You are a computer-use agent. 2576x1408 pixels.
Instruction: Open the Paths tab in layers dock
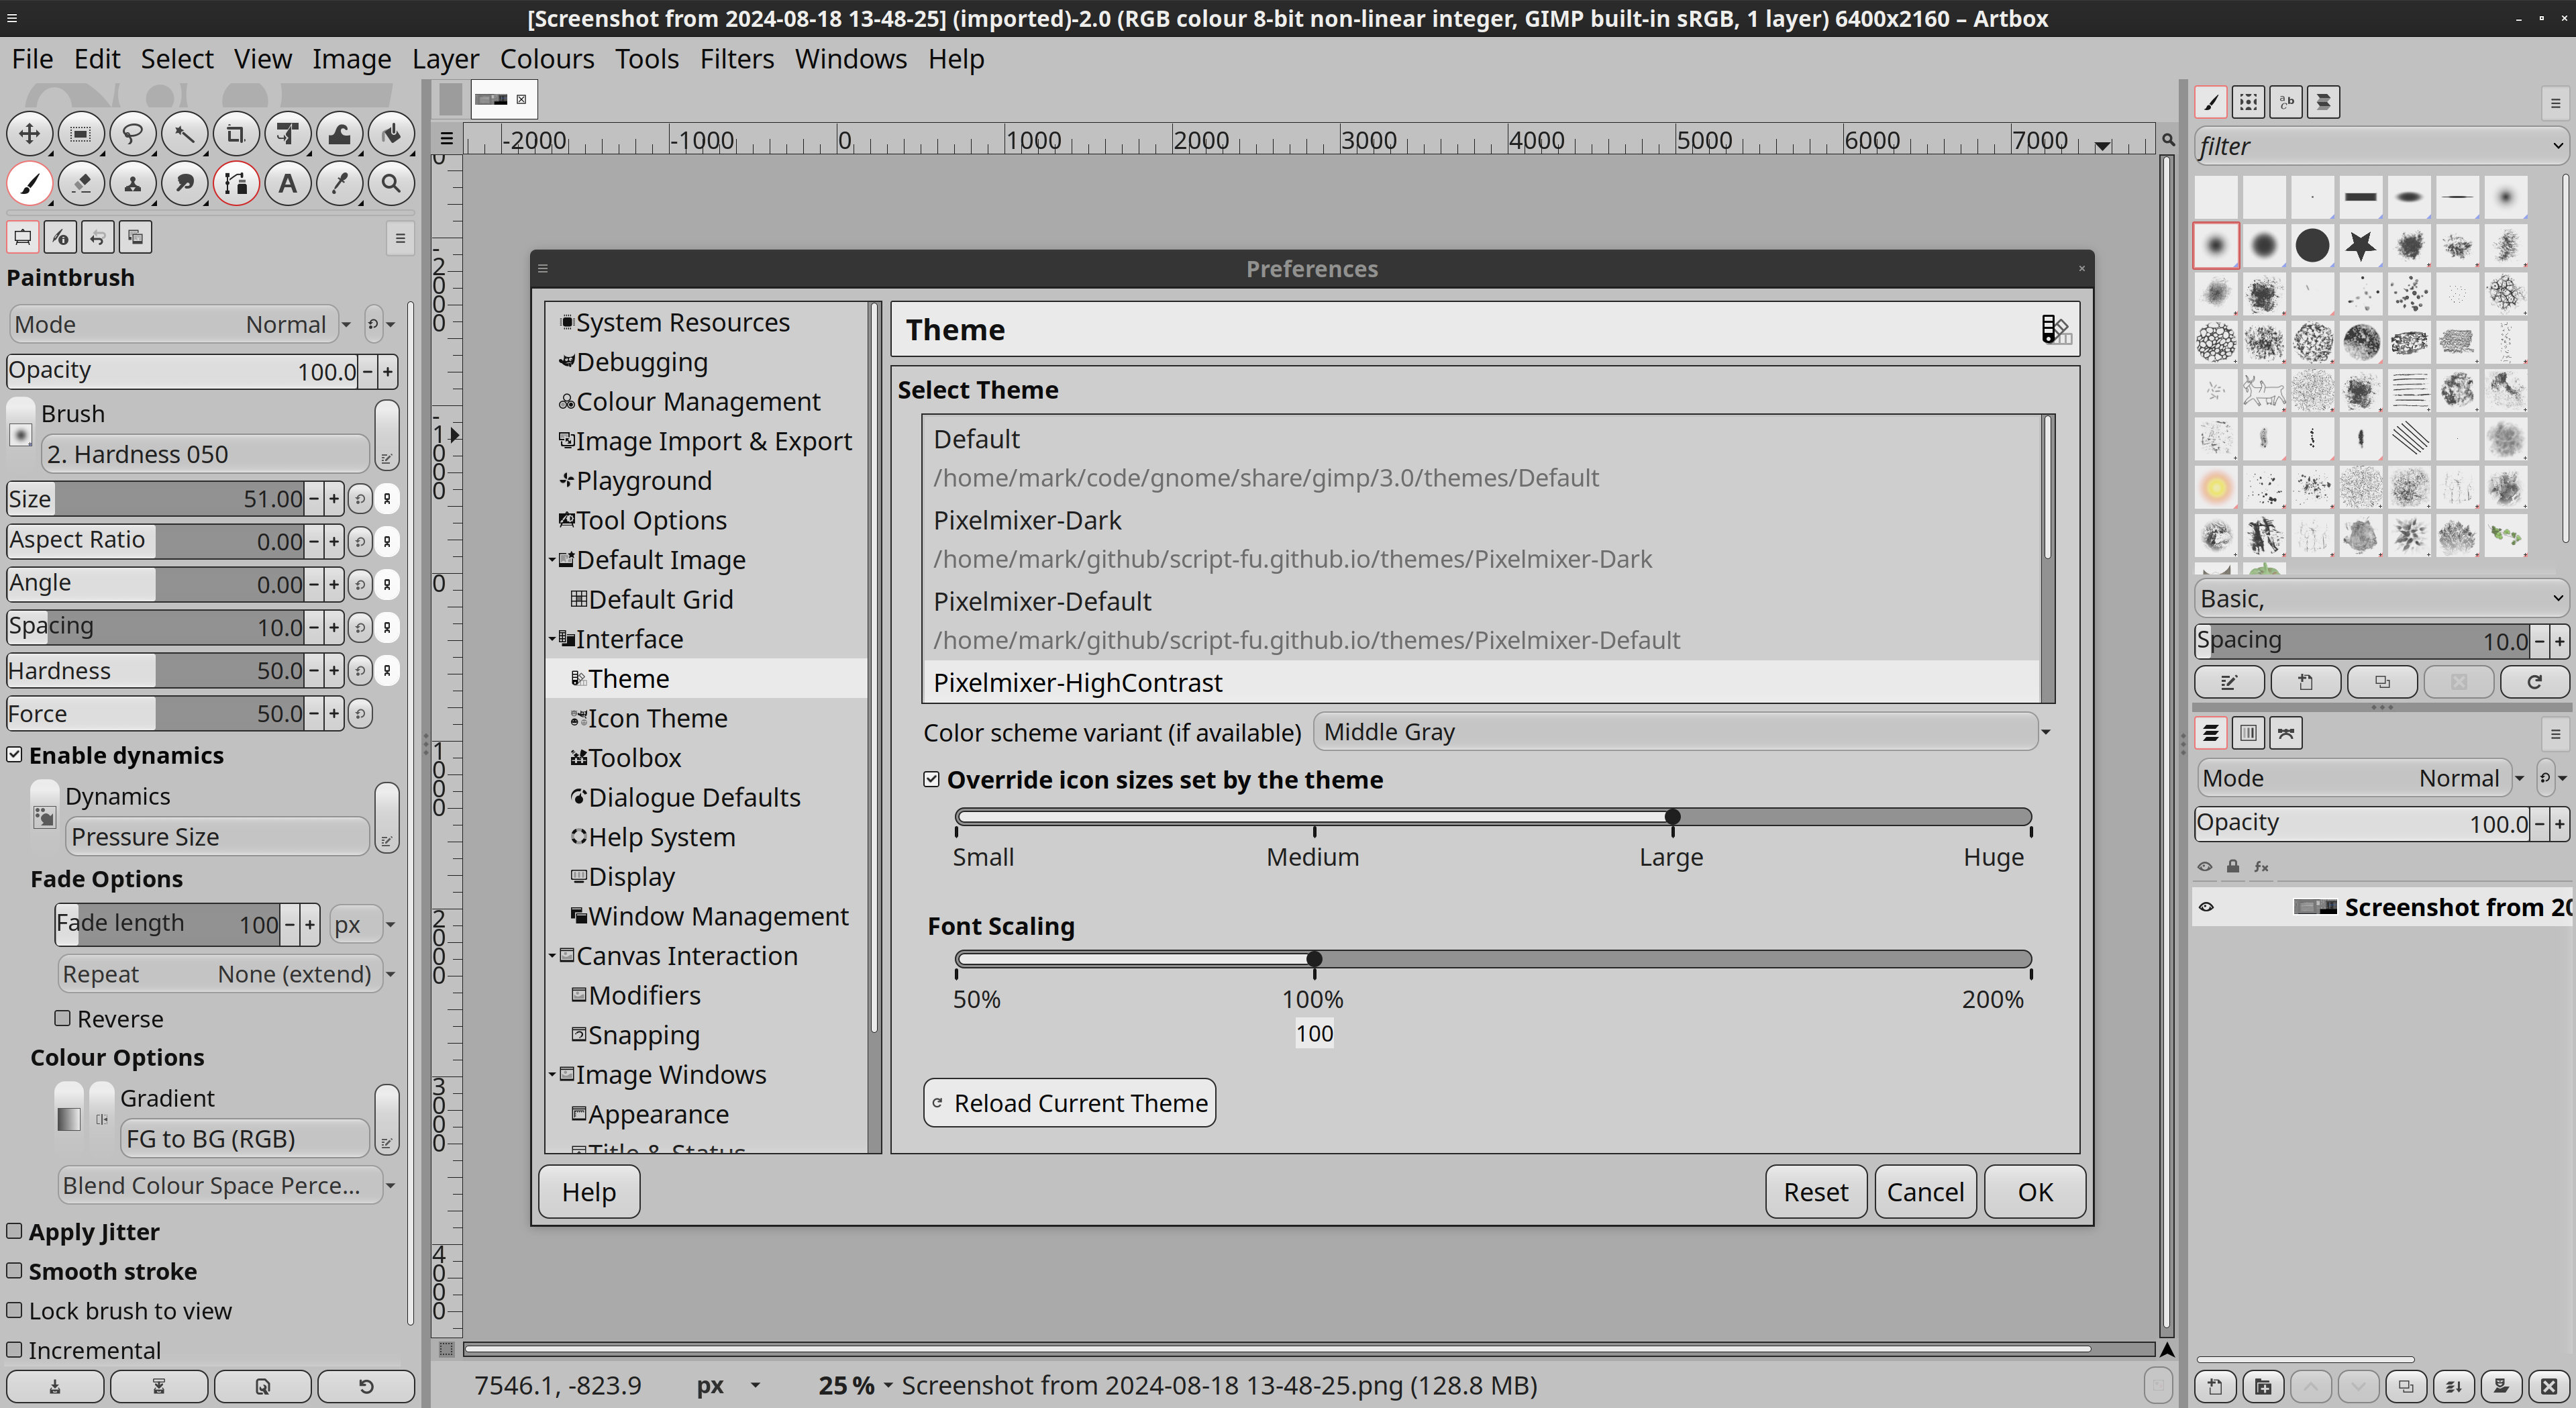[2286, 733]
